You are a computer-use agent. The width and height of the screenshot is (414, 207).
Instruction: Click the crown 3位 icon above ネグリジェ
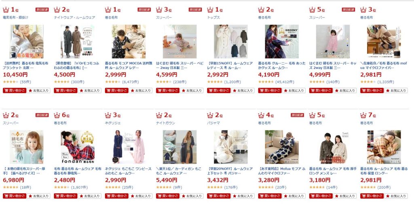[108, 116]
